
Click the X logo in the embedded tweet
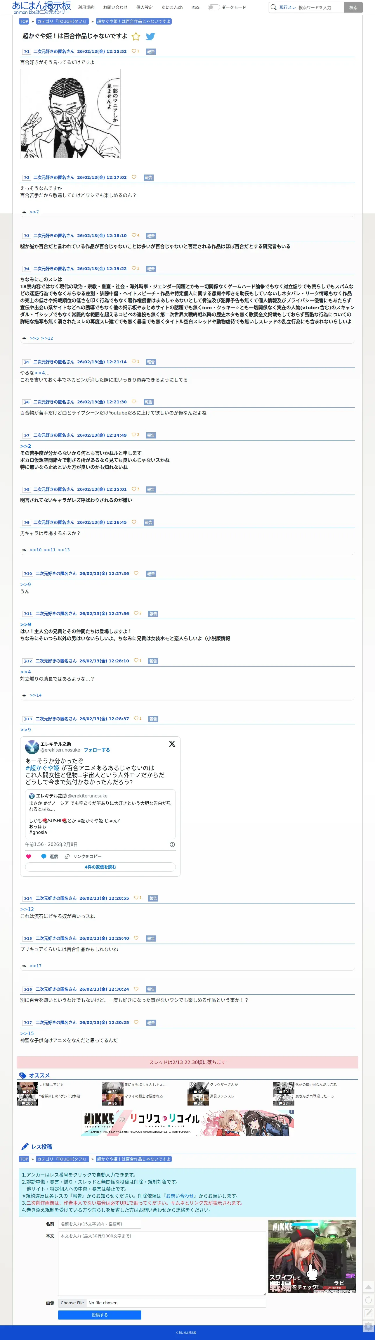pyautogui.click(x=172, y=744)
